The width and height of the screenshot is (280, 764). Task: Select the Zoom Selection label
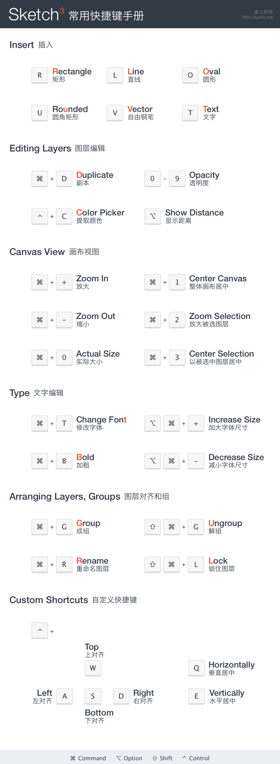pyautogui.click(x=220, y=316)
